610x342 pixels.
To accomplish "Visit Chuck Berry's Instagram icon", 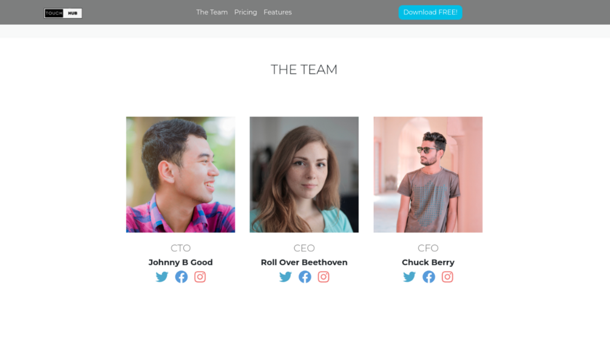I will pos(447,277).
